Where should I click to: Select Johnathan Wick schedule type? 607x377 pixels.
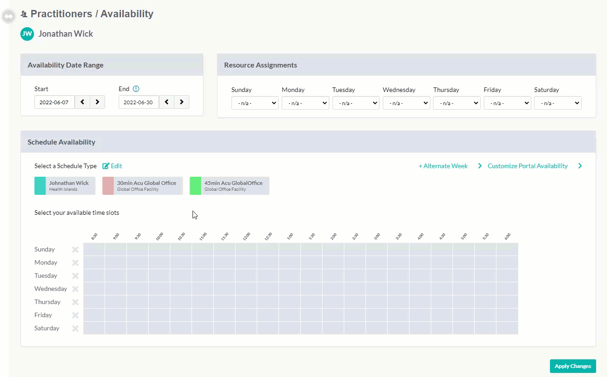[65, 186]
